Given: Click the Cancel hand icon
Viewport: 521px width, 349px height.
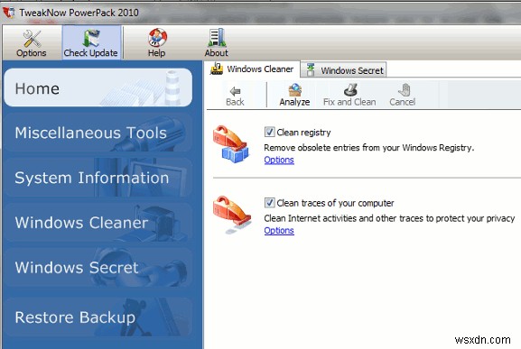Looking at the screenshot, I should tap(404, 90).
